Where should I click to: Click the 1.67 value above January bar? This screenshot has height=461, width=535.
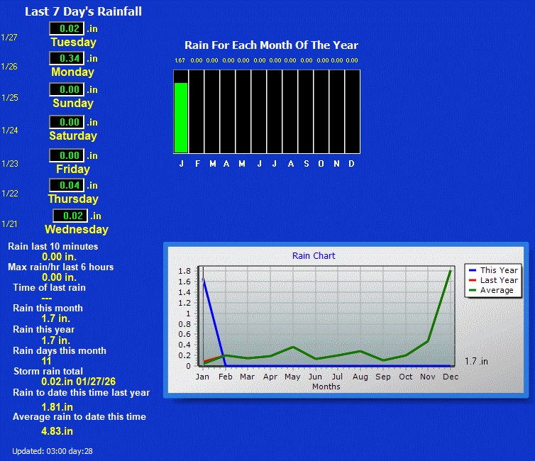(x=180, y=61)
